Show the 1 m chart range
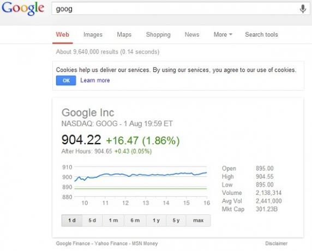312x251 pixels. coord(113,220)
